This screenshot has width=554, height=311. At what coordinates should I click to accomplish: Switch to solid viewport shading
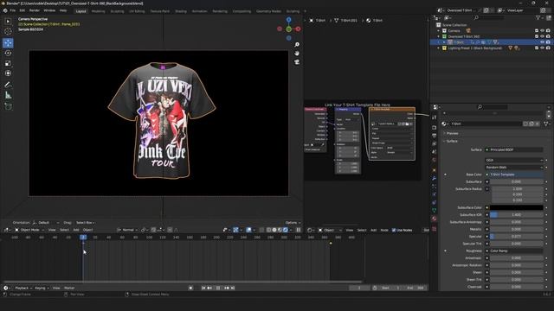pyautogui.click(x=274, y=230)
